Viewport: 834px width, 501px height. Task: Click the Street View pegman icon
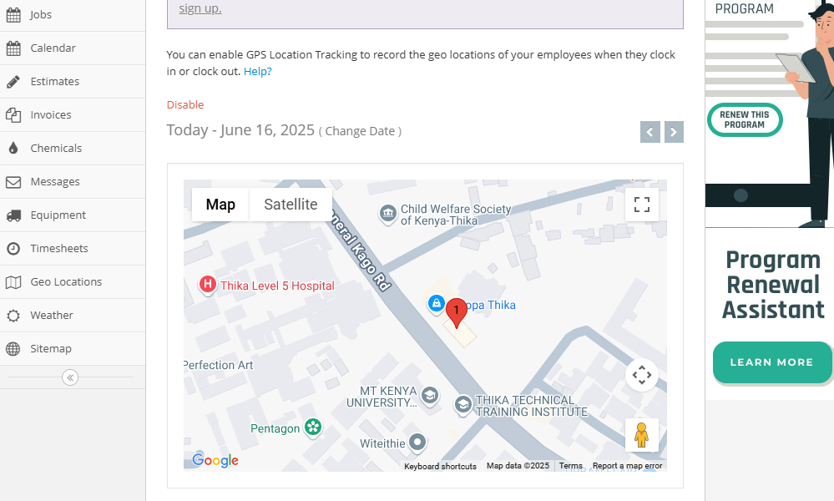click(642, 435)
